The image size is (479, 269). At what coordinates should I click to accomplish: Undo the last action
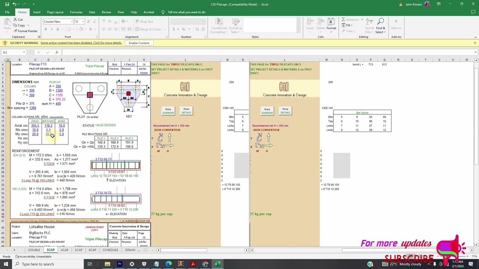pyautogui.click(x=14, y=4)
